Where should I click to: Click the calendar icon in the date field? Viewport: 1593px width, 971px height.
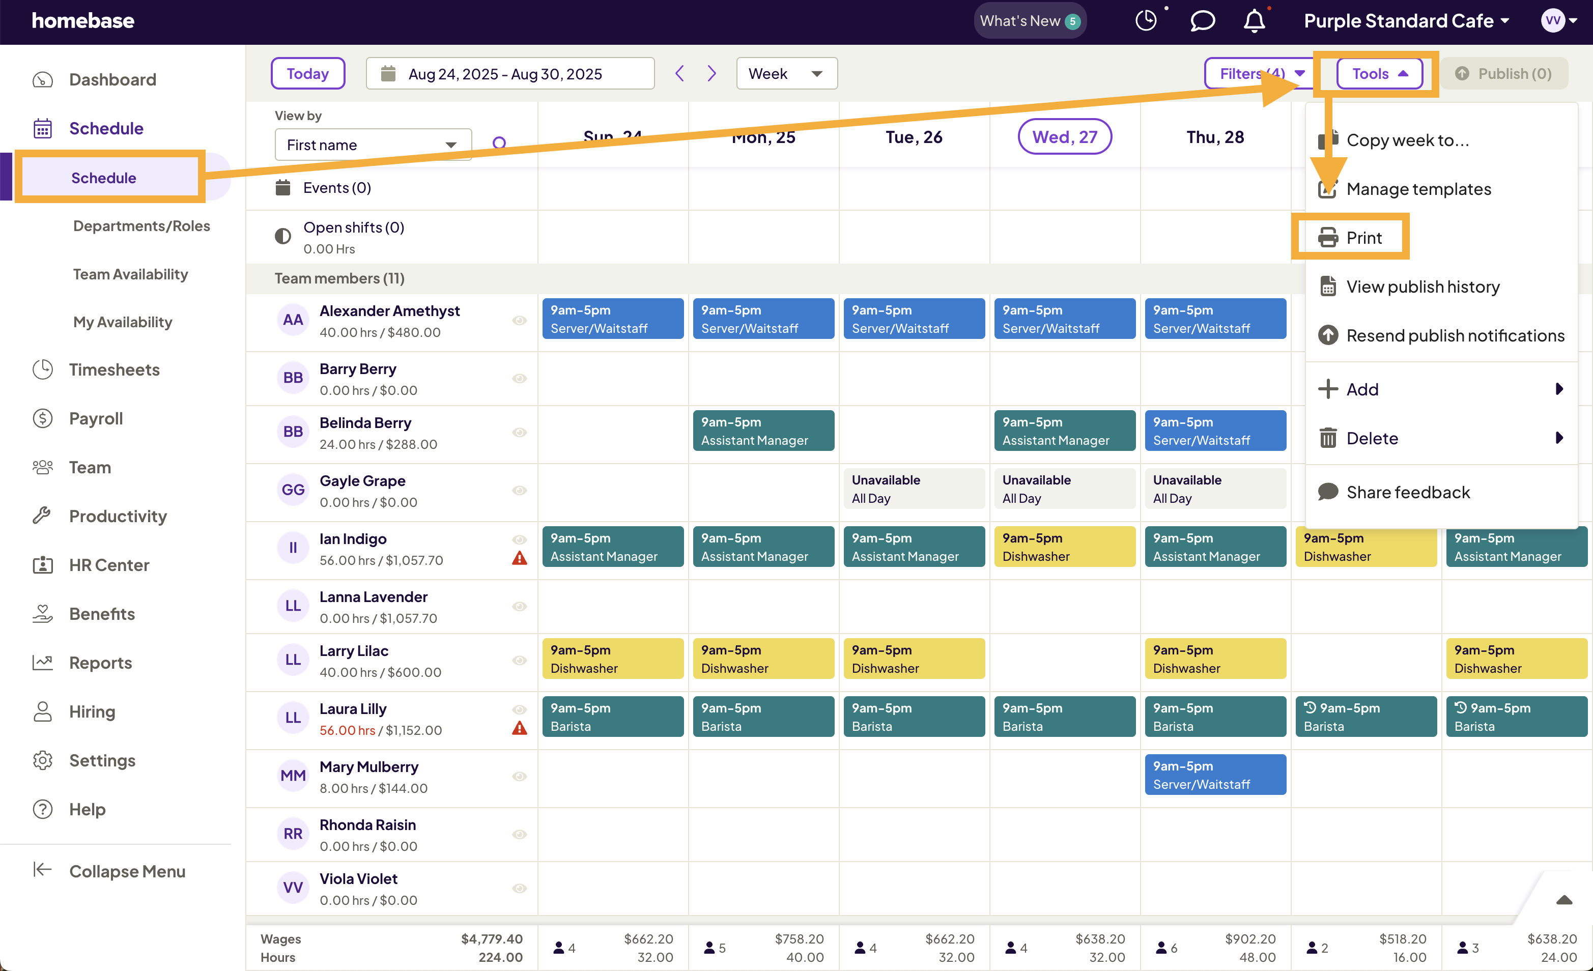point(388,73)
